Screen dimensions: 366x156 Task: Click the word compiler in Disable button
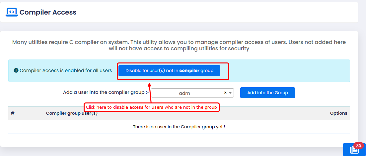point(189,71)
